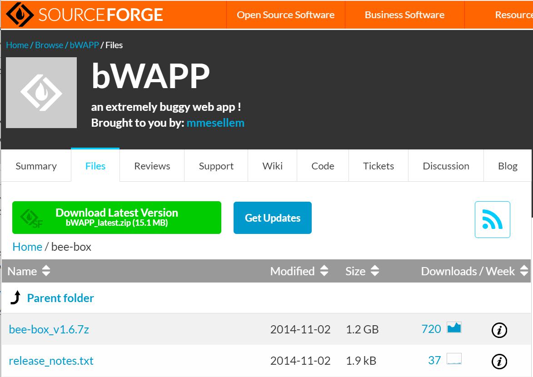Screen dimensions: 533x377
Task: Open download stats chart for release_notes.txt
Action: [454, 359]
